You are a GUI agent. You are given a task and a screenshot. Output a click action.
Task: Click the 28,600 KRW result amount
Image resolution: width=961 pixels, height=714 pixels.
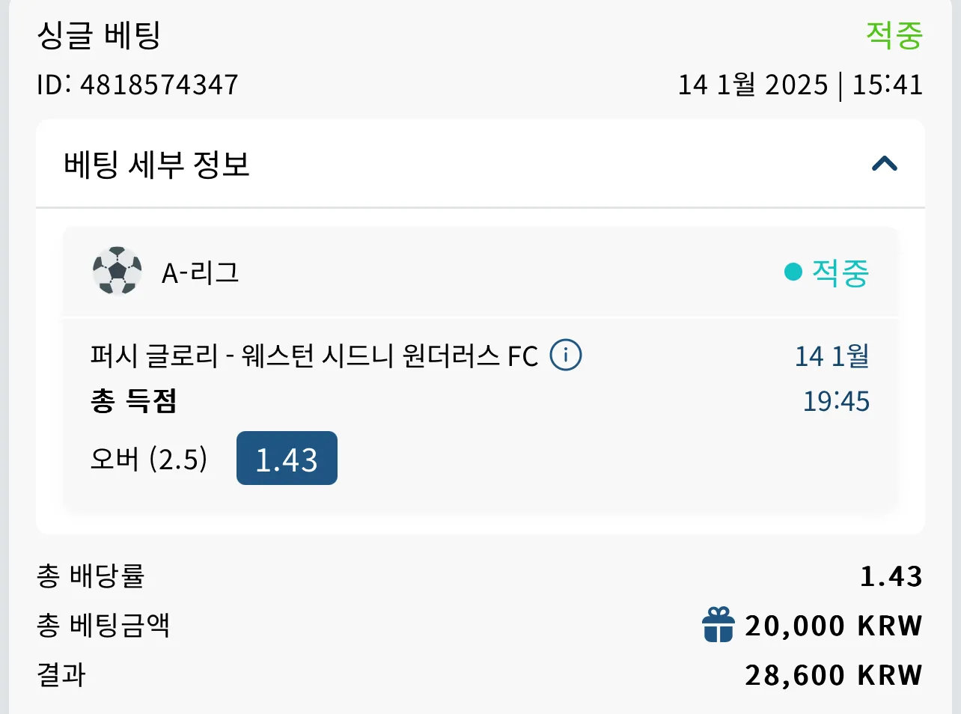point(834,675)
